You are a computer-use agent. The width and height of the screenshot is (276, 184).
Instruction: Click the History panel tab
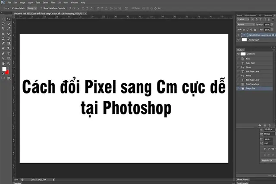[x=240, y=50]
